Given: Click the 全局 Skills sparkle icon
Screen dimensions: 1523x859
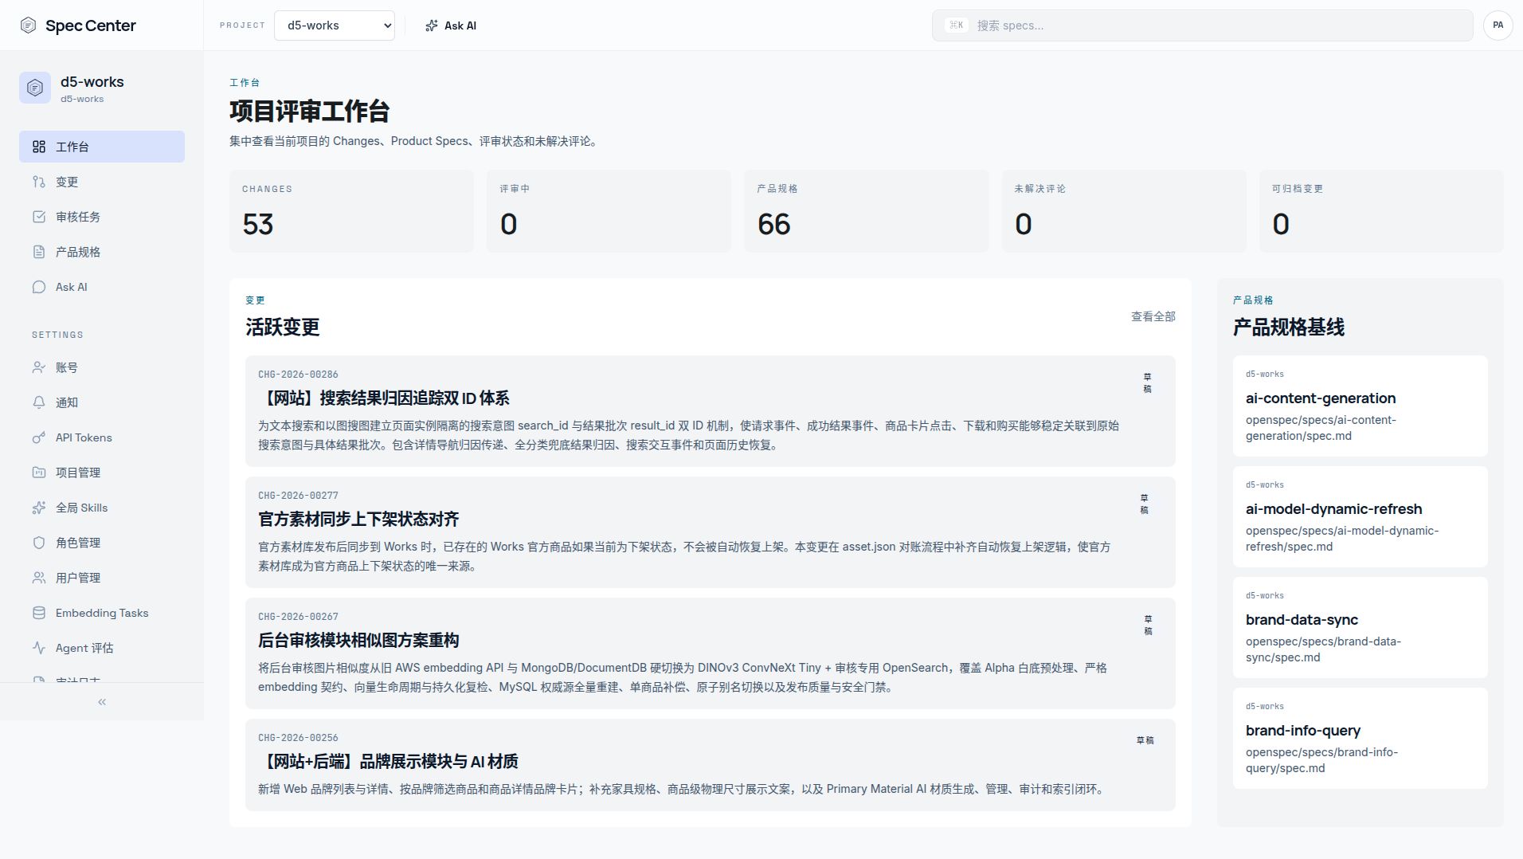Looking at the screenshot, I should (x=39, y=508).
